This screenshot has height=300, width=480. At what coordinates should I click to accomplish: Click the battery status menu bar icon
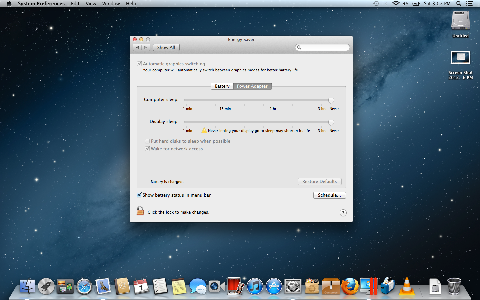[416, 4]
